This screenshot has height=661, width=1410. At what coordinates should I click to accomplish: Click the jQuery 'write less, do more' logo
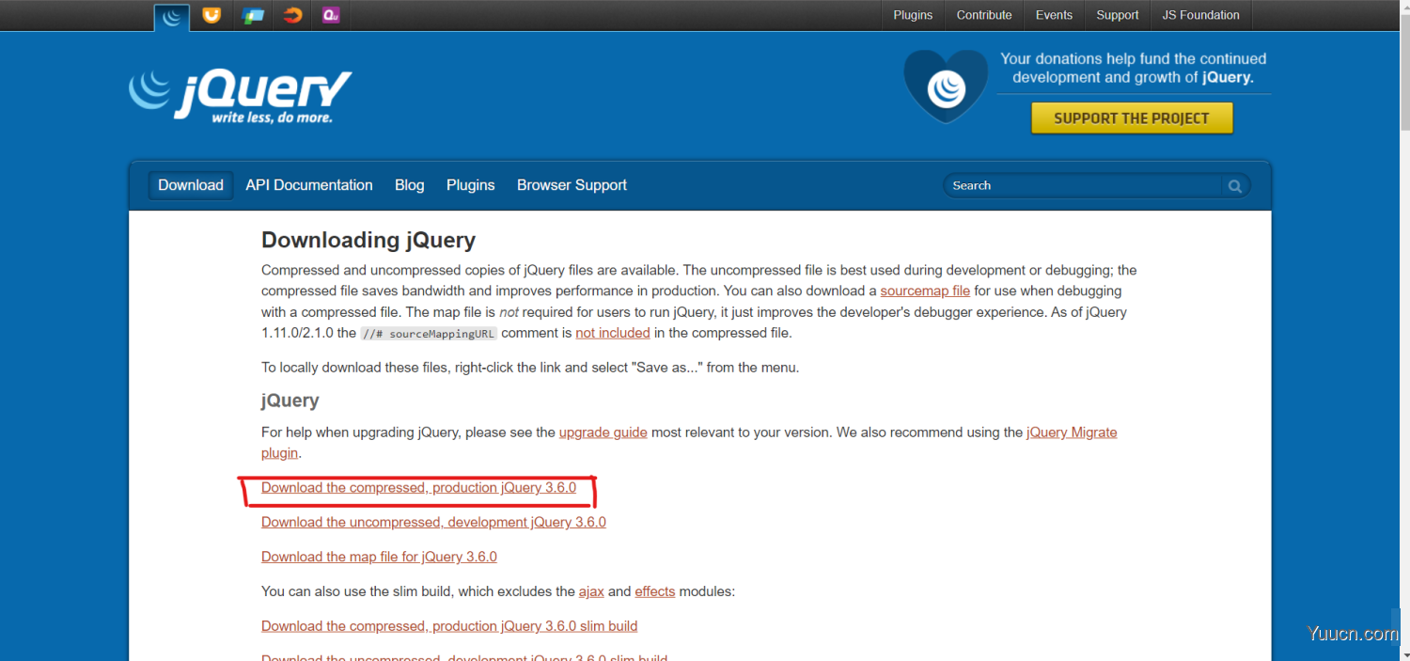pos(240,93)
